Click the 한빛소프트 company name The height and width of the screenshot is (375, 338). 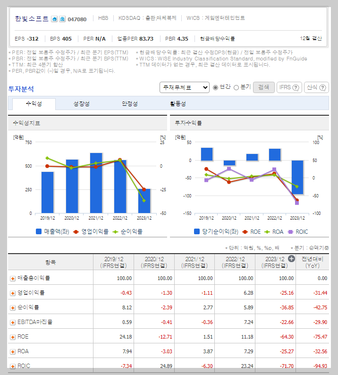tap(32, 18)
